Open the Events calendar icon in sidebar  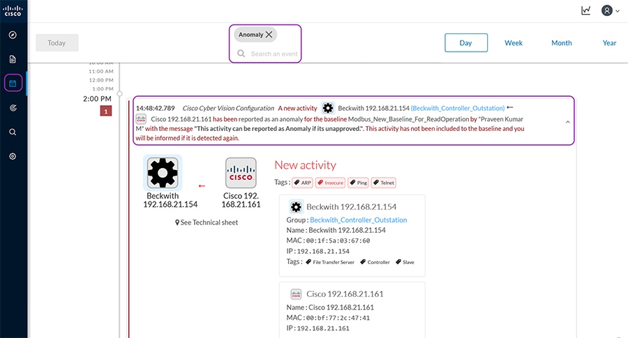[x=13, y=83]
